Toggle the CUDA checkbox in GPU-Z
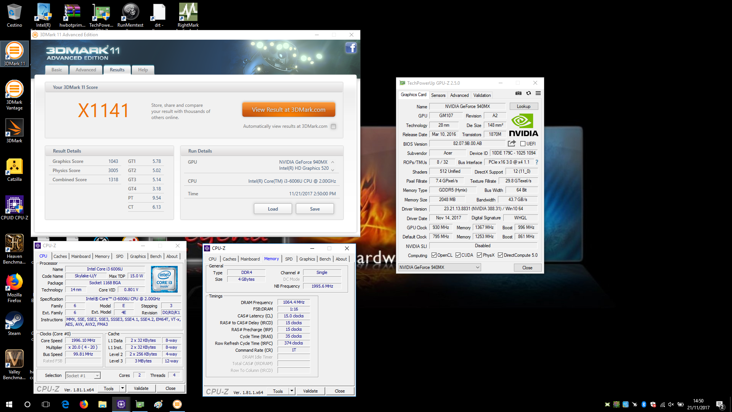The width and height of the screenshot is (732, 412). [x=458, y=255]
